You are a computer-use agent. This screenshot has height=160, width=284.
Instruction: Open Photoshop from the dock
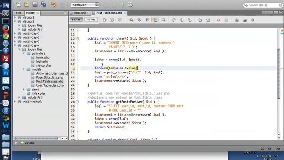pos(6,73)
